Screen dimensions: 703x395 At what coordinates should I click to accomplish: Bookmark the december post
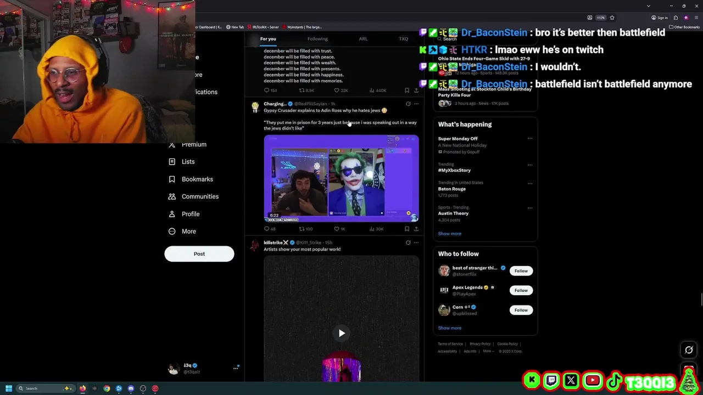click(407, 91)
